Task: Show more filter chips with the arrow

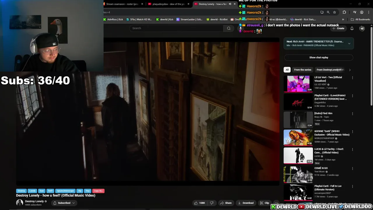Action: tap(350, 70)
